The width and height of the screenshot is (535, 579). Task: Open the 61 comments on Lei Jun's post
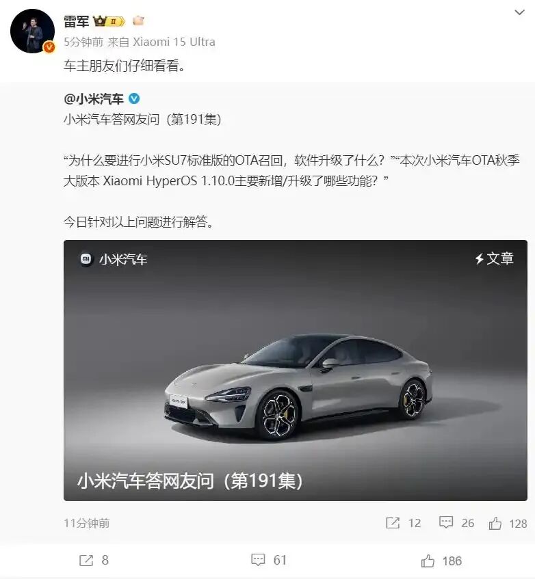269,560
